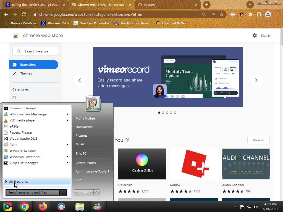This screenshot has width=283, height=212.
Task: Open Chrome Web Store settings gear
Action: pos(255,36)
